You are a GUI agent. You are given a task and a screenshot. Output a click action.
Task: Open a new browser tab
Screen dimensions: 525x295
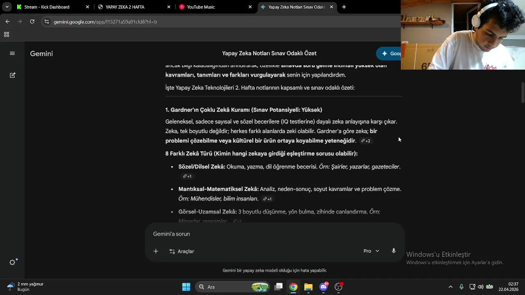(344, 7)
